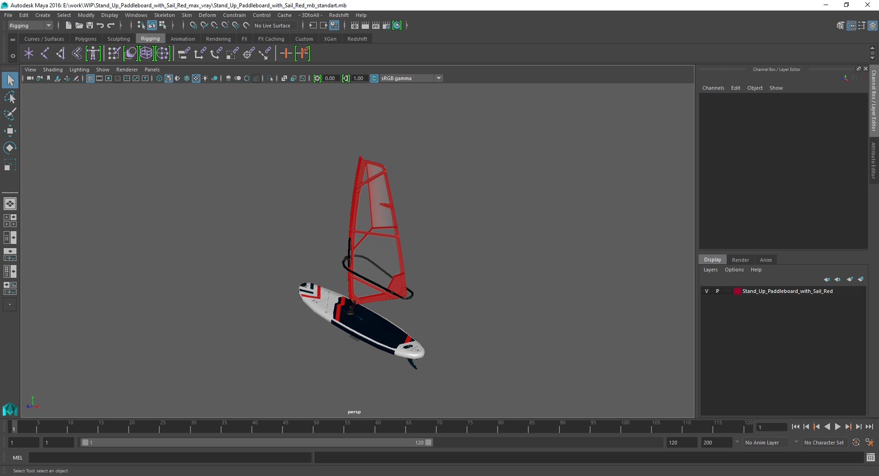Activate the Move tool
The image size is (879, 476).
click(x=10, y=131)
